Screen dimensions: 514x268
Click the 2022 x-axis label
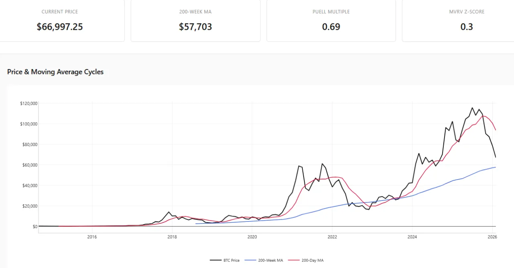pos(332,237)
